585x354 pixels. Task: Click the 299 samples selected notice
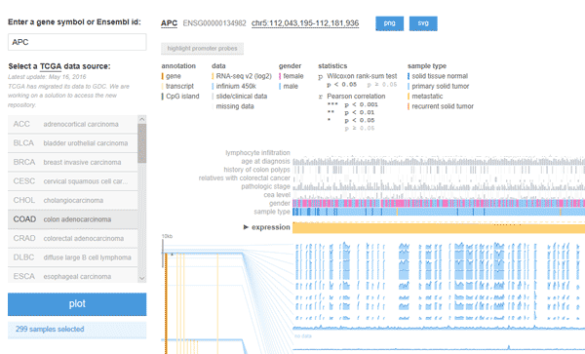point(77,330)
